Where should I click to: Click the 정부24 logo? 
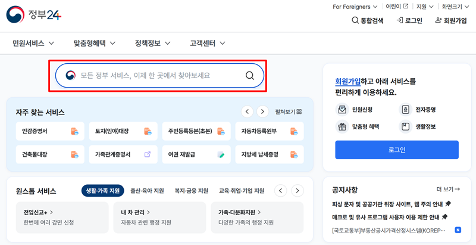pos(34,14)
